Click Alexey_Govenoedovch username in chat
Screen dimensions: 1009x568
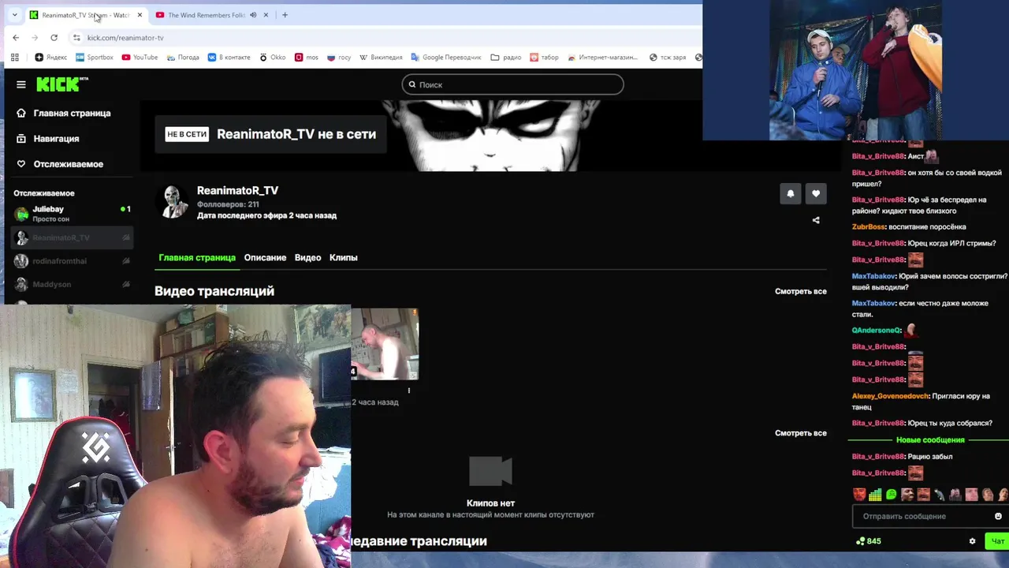click(890, 396)
